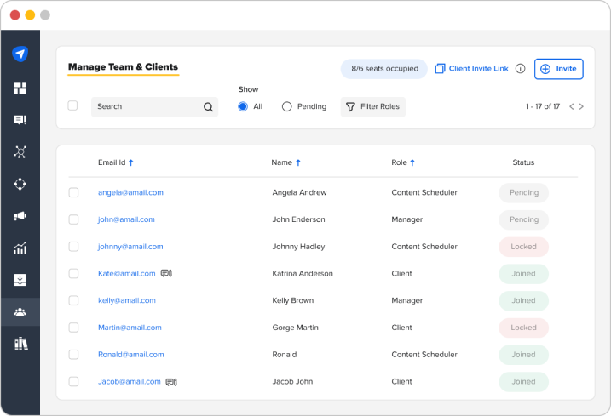Open the analytics chart sidebar icon
This screenshot has width=611, height=416.
tap(20, 248)
